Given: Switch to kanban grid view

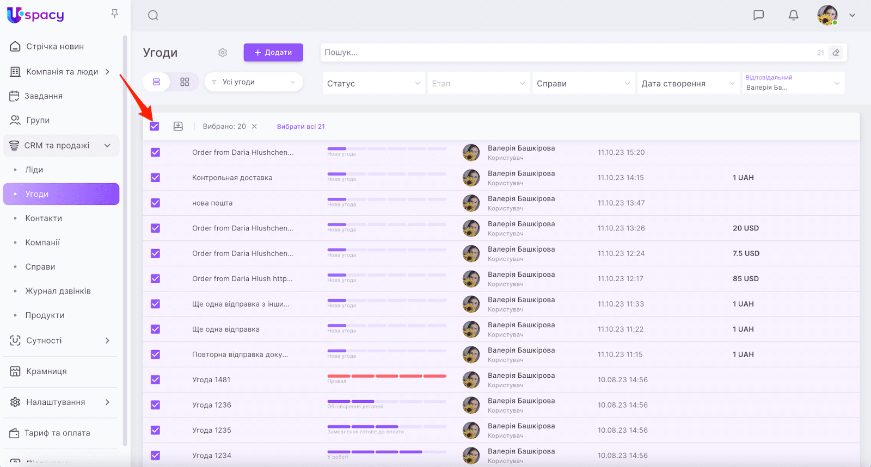Looking at the screenshot, I should [x=185, y=82].
